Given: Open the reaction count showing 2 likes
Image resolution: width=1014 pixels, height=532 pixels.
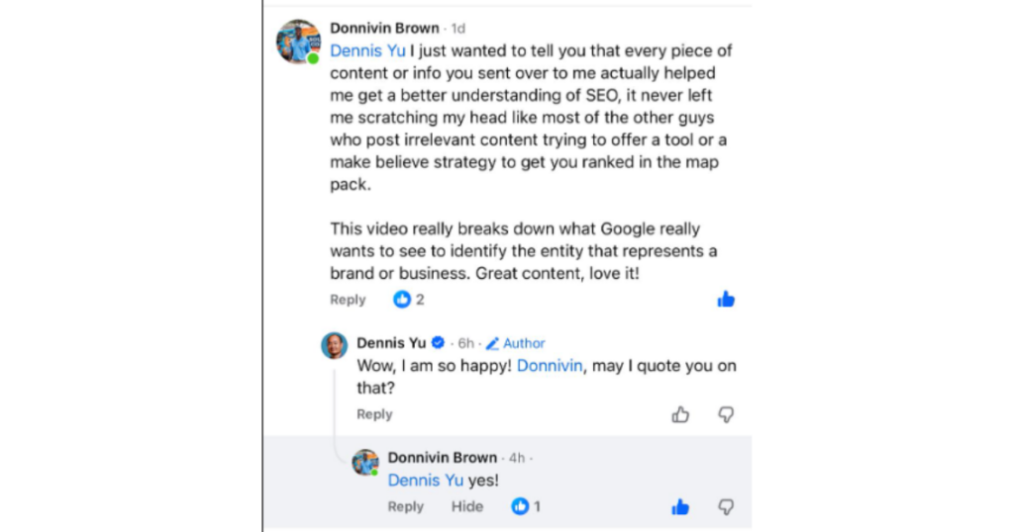Looking at the screenshot, I should (408, 300).
